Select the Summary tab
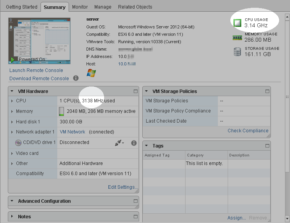290x223 pixels. pyautogui.click(x=55, y=7)
